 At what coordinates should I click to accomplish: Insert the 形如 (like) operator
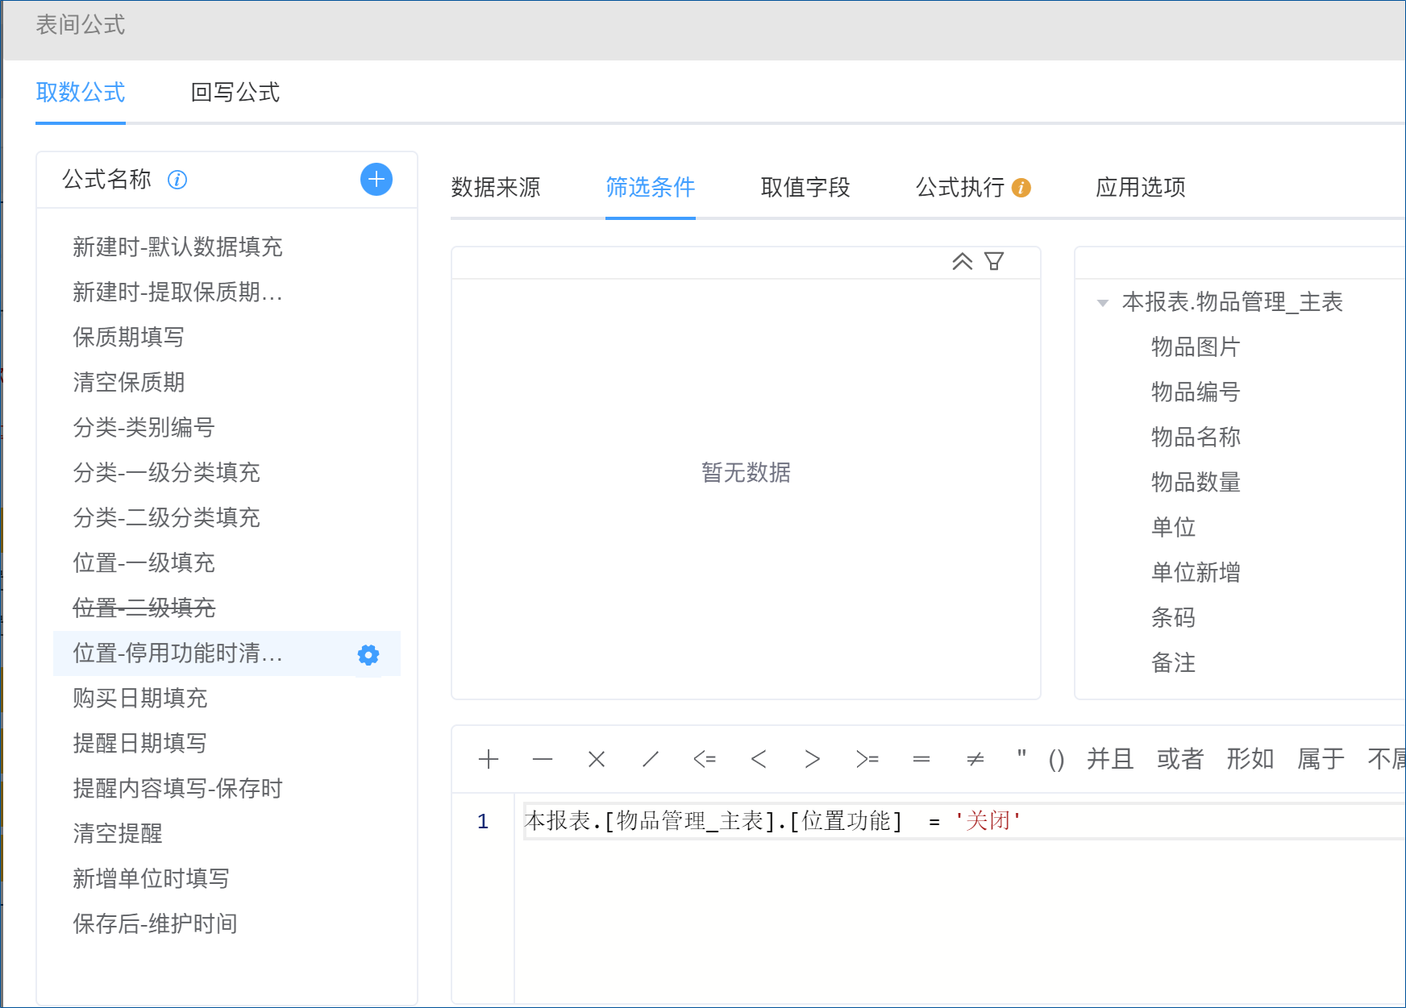click(1250, 758)
